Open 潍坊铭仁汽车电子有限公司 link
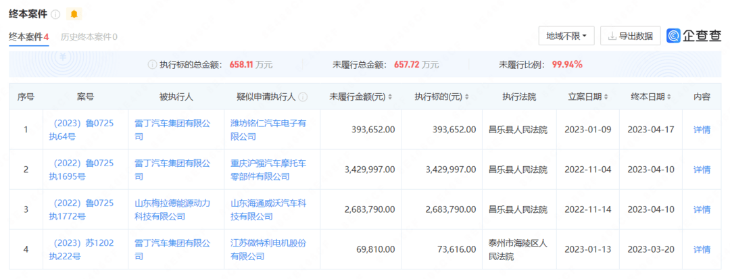The image size is (730, 279). point(268,130)
